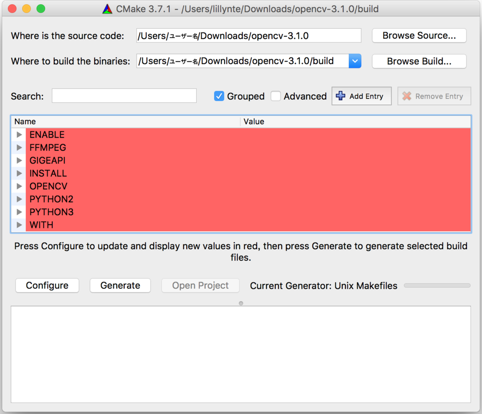The height and width of the screenshot is (414, 482).
Task: Click the Current Generator: Unix Makefiles text
Action: tap(324, 286)
